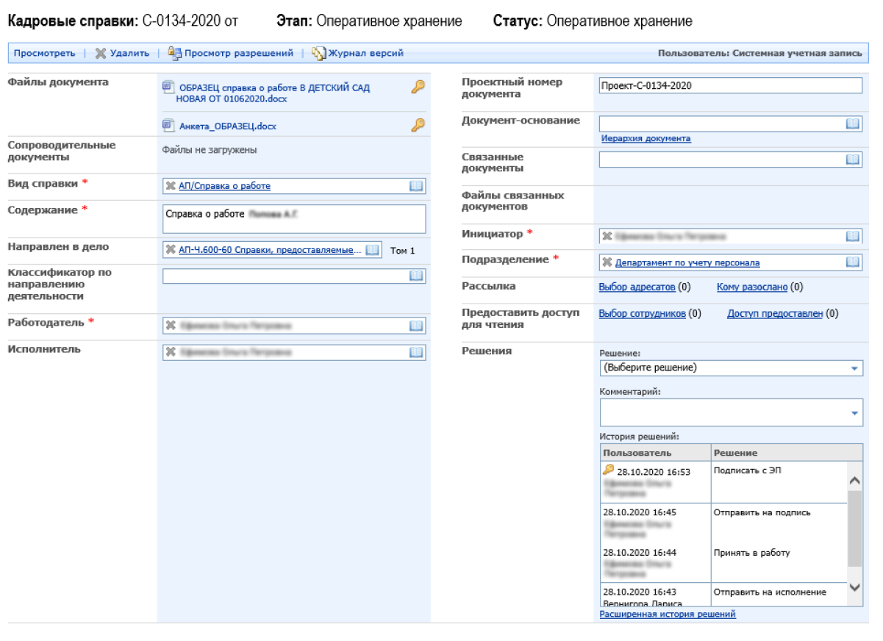Clear the Исполнитель field with X icon
Screen dimensions: 883x641
click(x=171, y=353)
